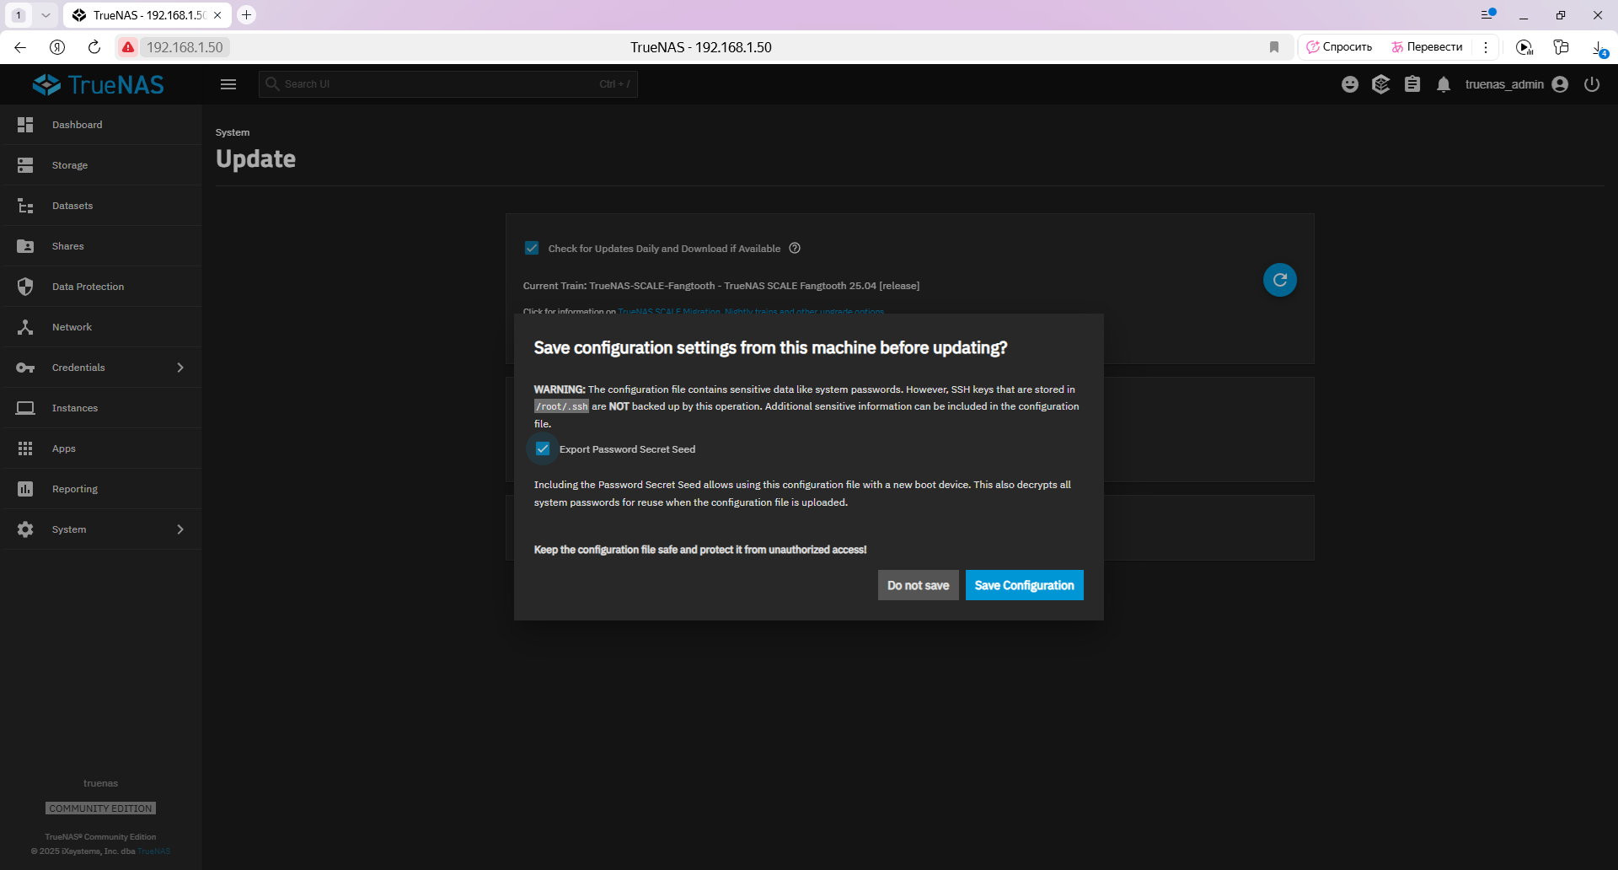Viewport: 1618px width, 870px height.
Task: Open the Apps grid icon
Action: (25, 448)
